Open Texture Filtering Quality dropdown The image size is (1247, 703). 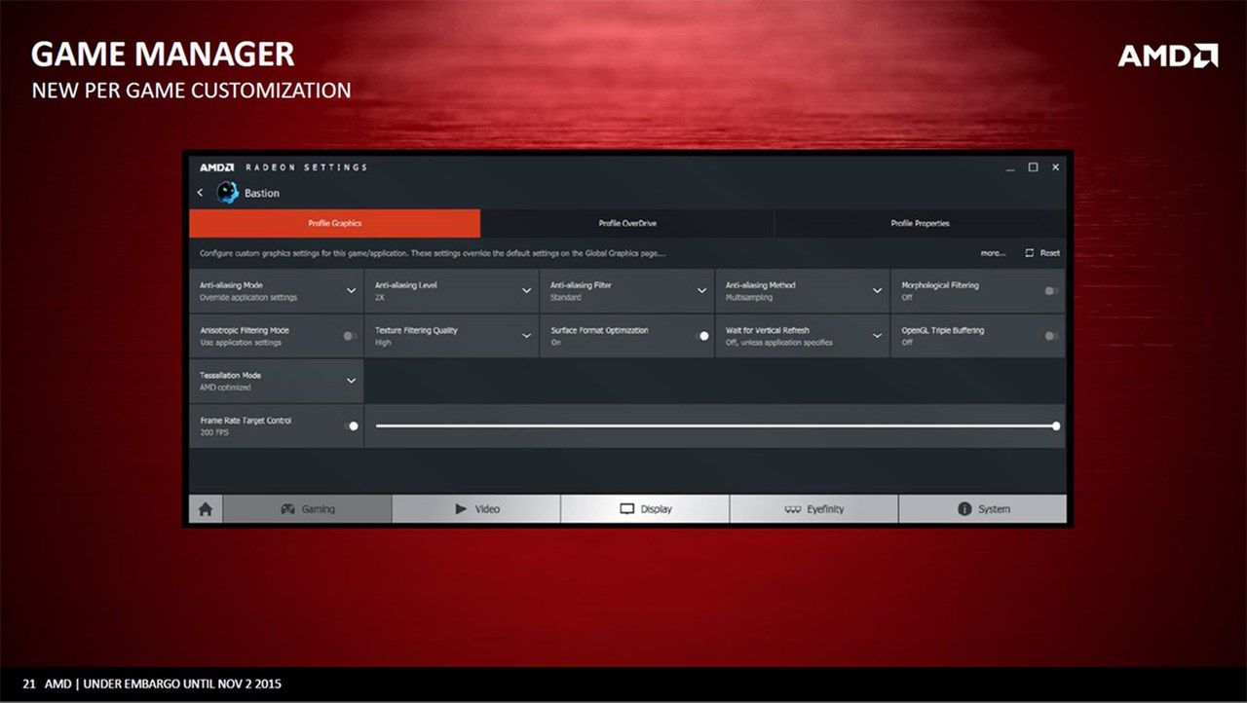(451, 336)
